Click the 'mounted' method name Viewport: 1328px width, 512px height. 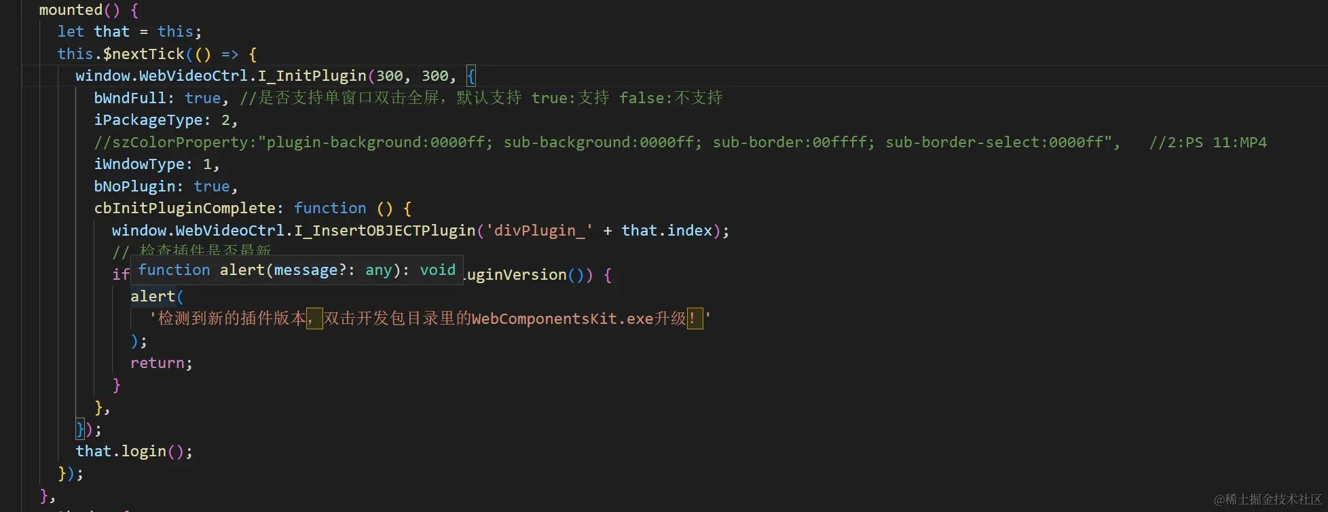[71, 10]
